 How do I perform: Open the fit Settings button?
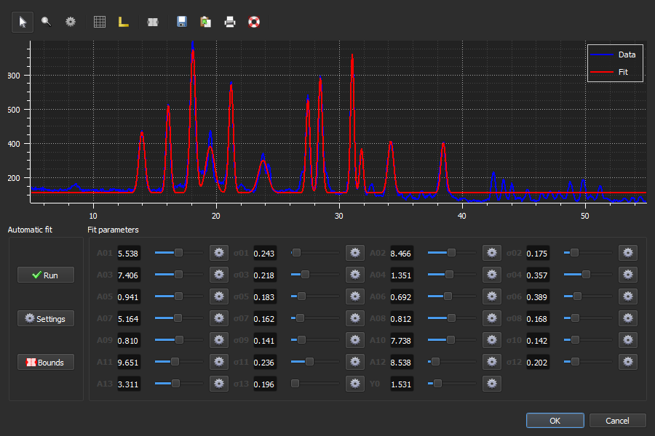coord(46,318)
